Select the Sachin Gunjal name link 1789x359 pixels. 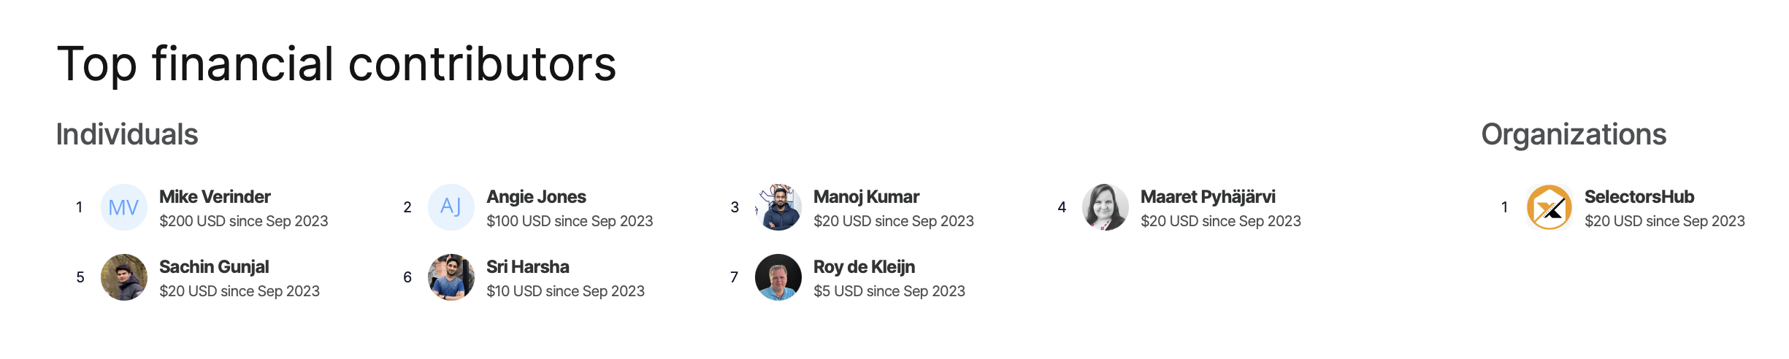(x=214, y=267)
